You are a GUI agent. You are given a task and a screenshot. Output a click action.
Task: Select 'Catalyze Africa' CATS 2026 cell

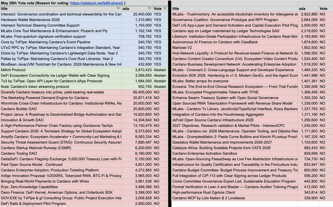click(x=235, y=148)
